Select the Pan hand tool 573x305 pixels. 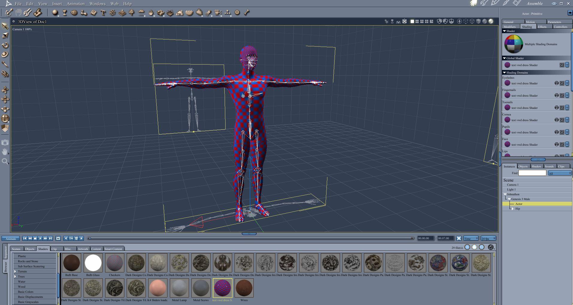[5, 152]
